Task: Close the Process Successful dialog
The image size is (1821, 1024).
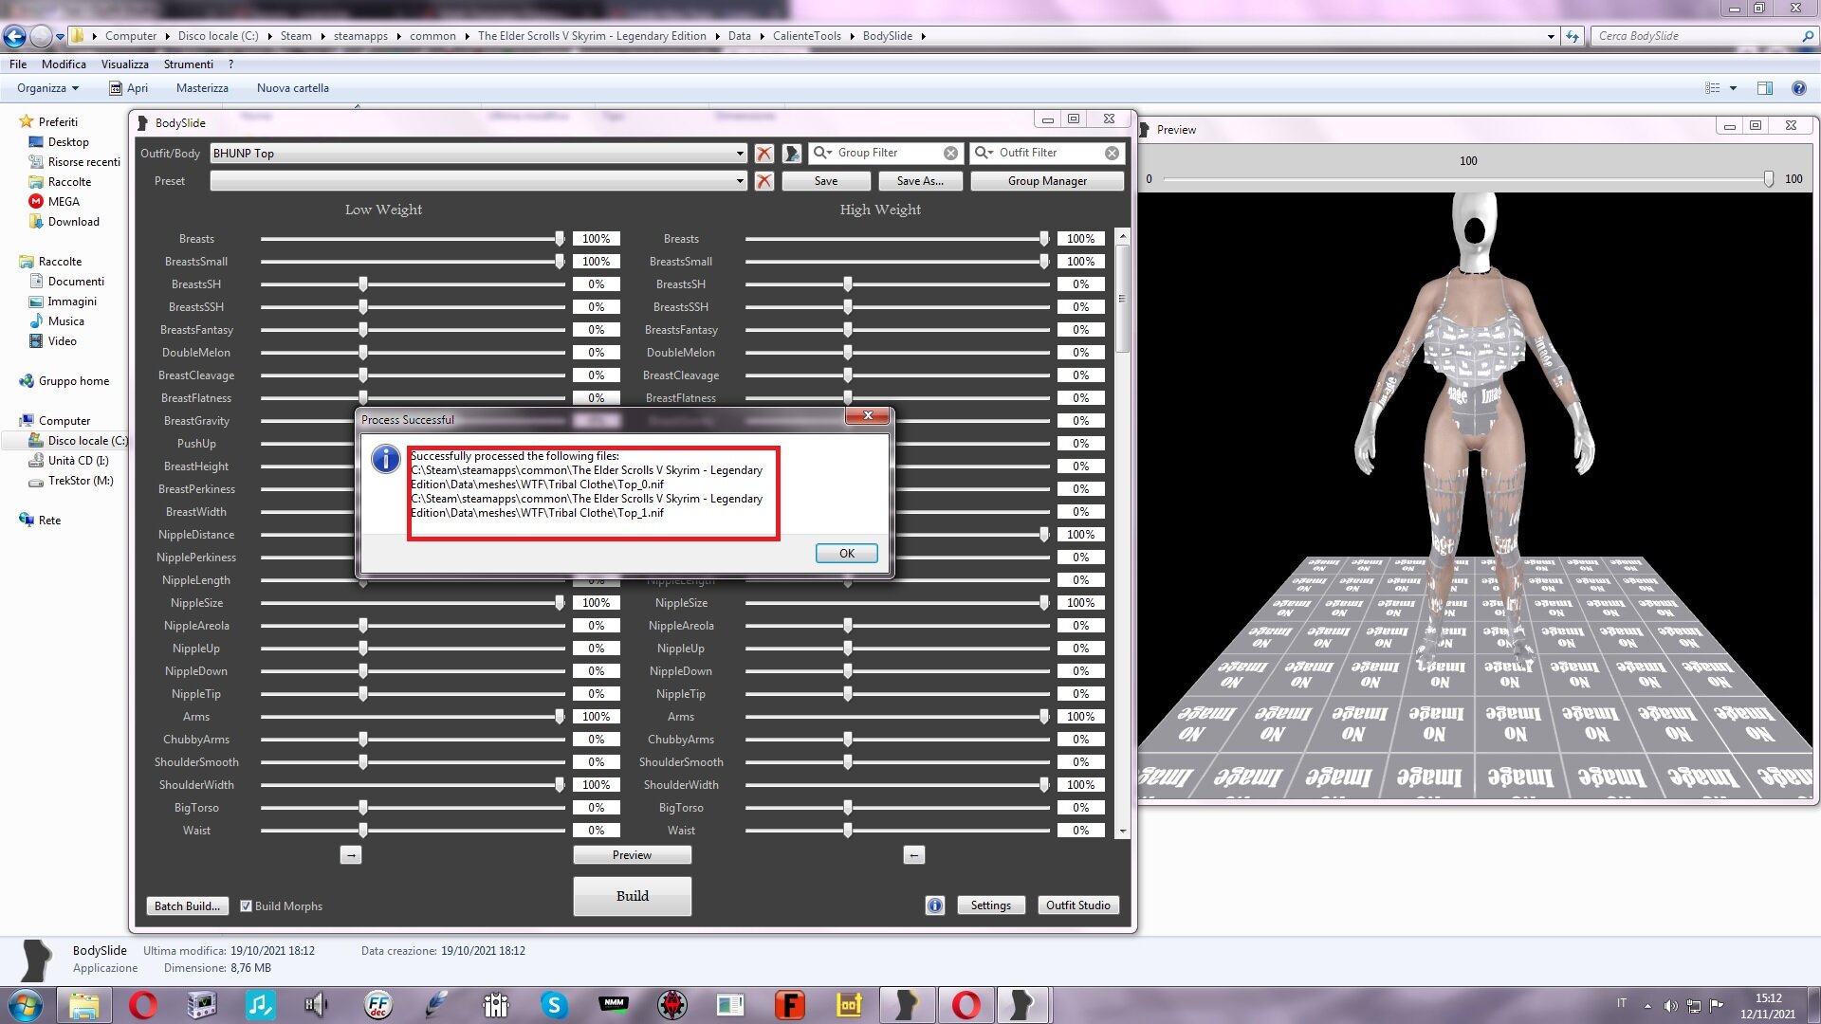Action: 868,416
